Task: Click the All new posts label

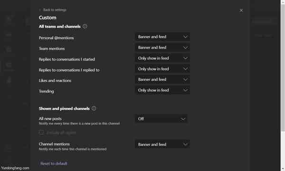Action: [50, 119]
